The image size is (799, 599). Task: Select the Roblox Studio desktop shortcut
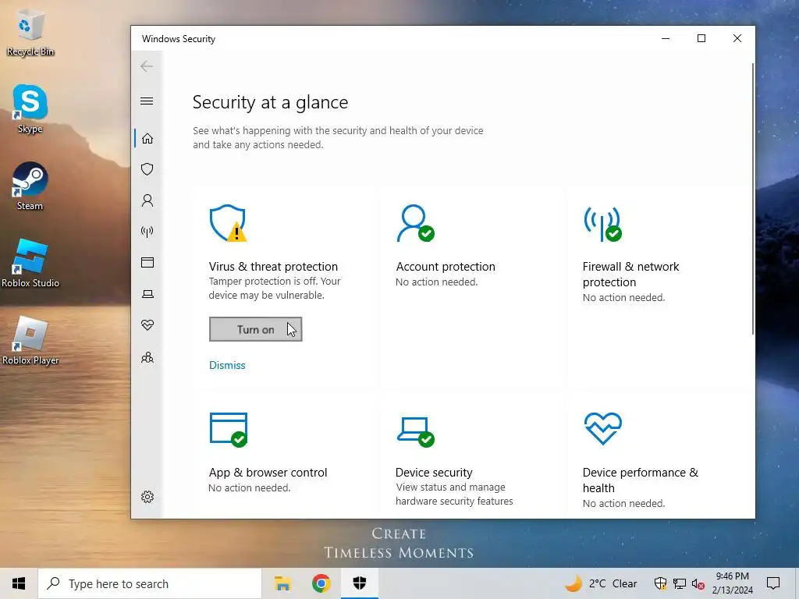pos(30,264)
